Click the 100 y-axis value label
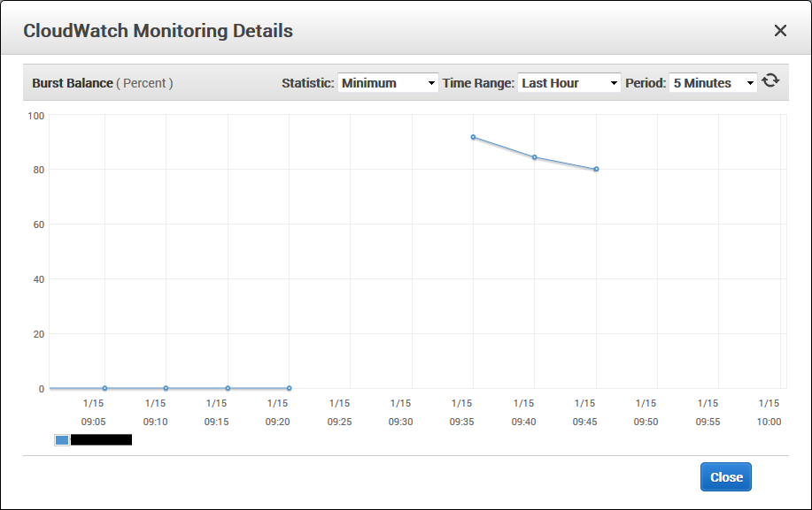Screen dimensions: 812x510 click(x=35, y=116)
